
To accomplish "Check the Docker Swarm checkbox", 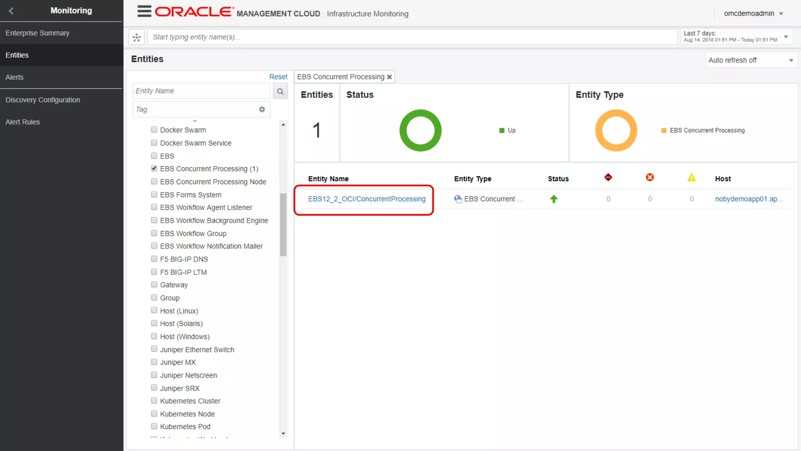I will pyautogui.click(x=154, y=130).
